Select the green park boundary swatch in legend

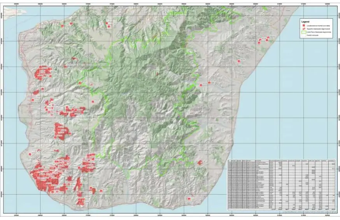tap(303, 32)
